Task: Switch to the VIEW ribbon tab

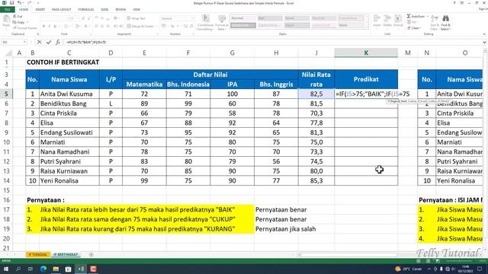Action: [136, 10]
